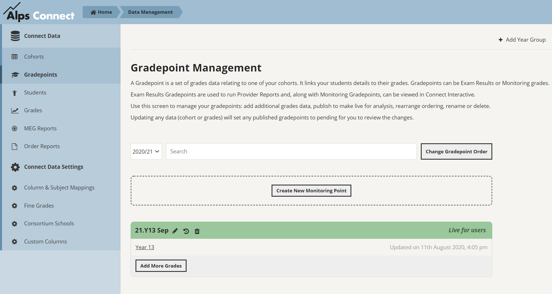
Task: Click the Home breadcrumb
Action: [x=101, y=12]
